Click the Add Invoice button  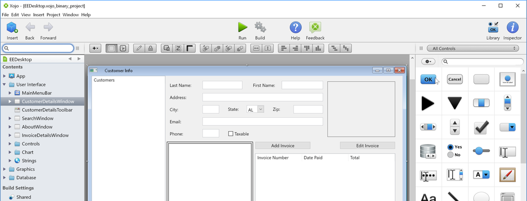coord(283,145)
